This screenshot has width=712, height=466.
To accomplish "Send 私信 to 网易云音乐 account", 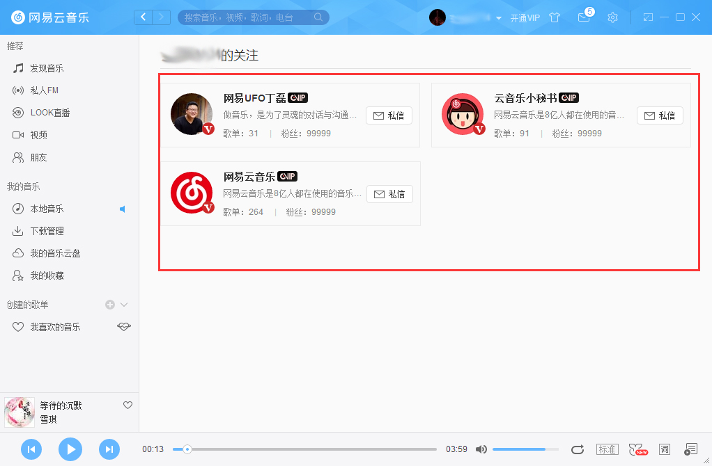I will (389, 194).
